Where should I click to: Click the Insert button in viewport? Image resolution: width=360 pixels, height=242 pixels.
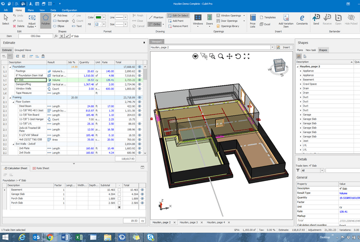point(284,47)
